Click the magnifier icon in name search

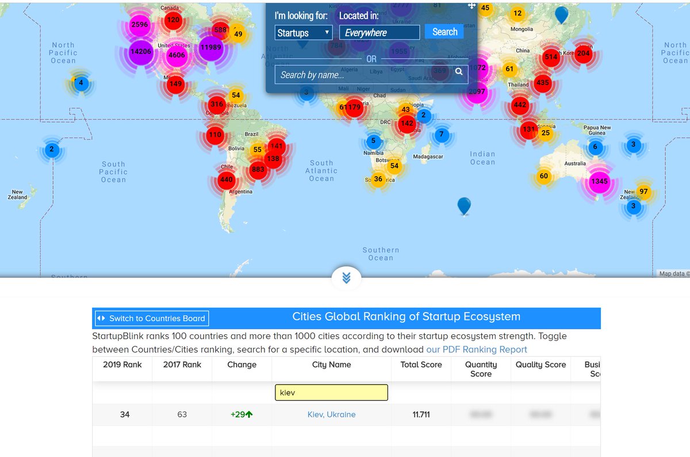click(459, 71)
